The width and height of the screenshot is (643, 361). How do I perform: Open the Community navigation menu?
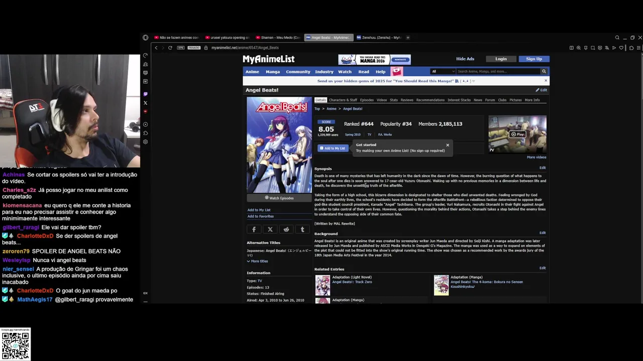click(298, 72)
